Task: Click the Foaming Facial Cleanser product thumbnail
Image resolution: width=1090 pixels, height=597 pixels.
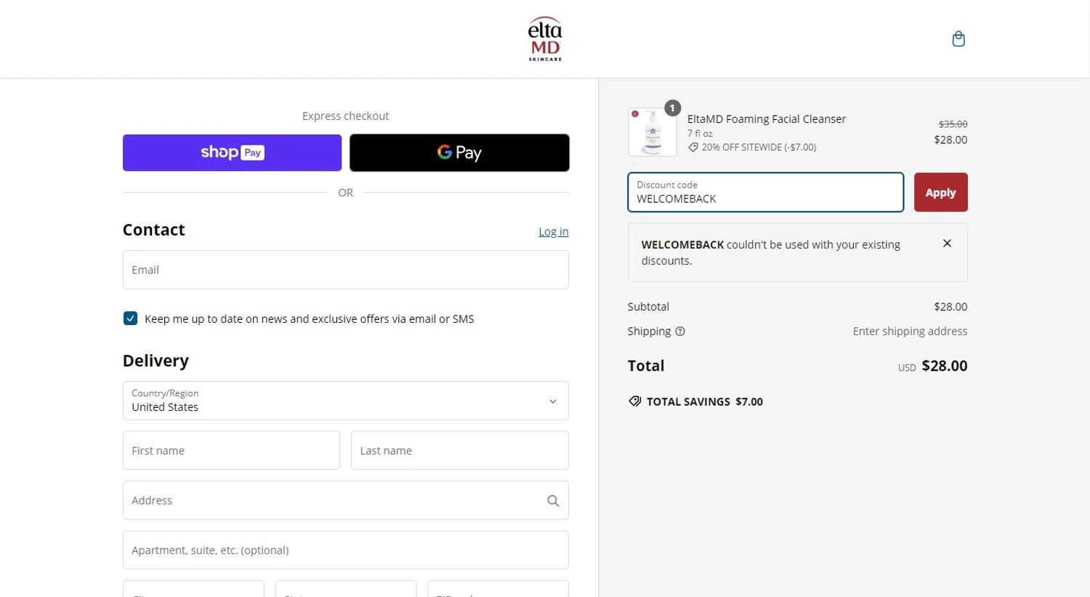Action: 653,132
